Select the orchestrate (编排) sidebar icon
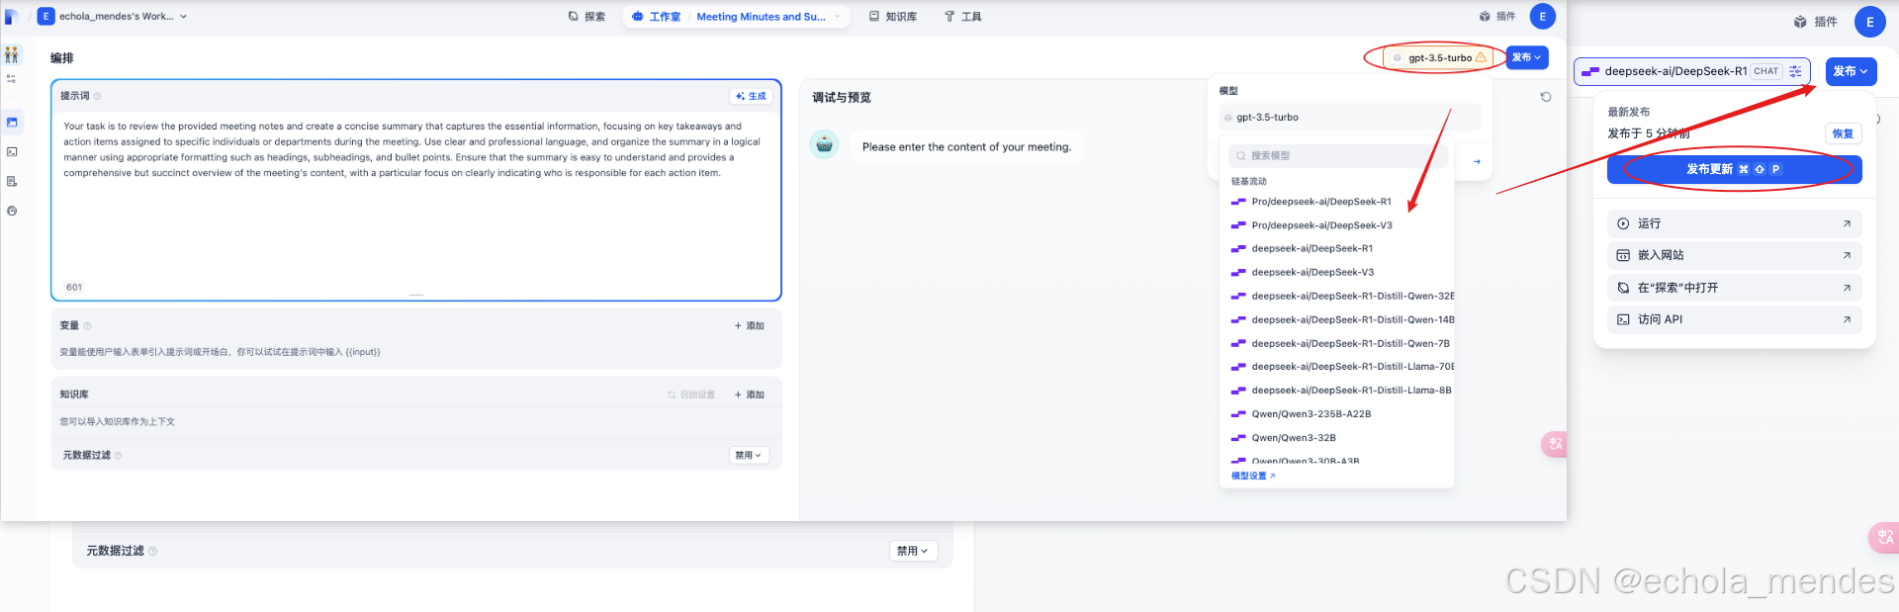 tap(12, 123)
